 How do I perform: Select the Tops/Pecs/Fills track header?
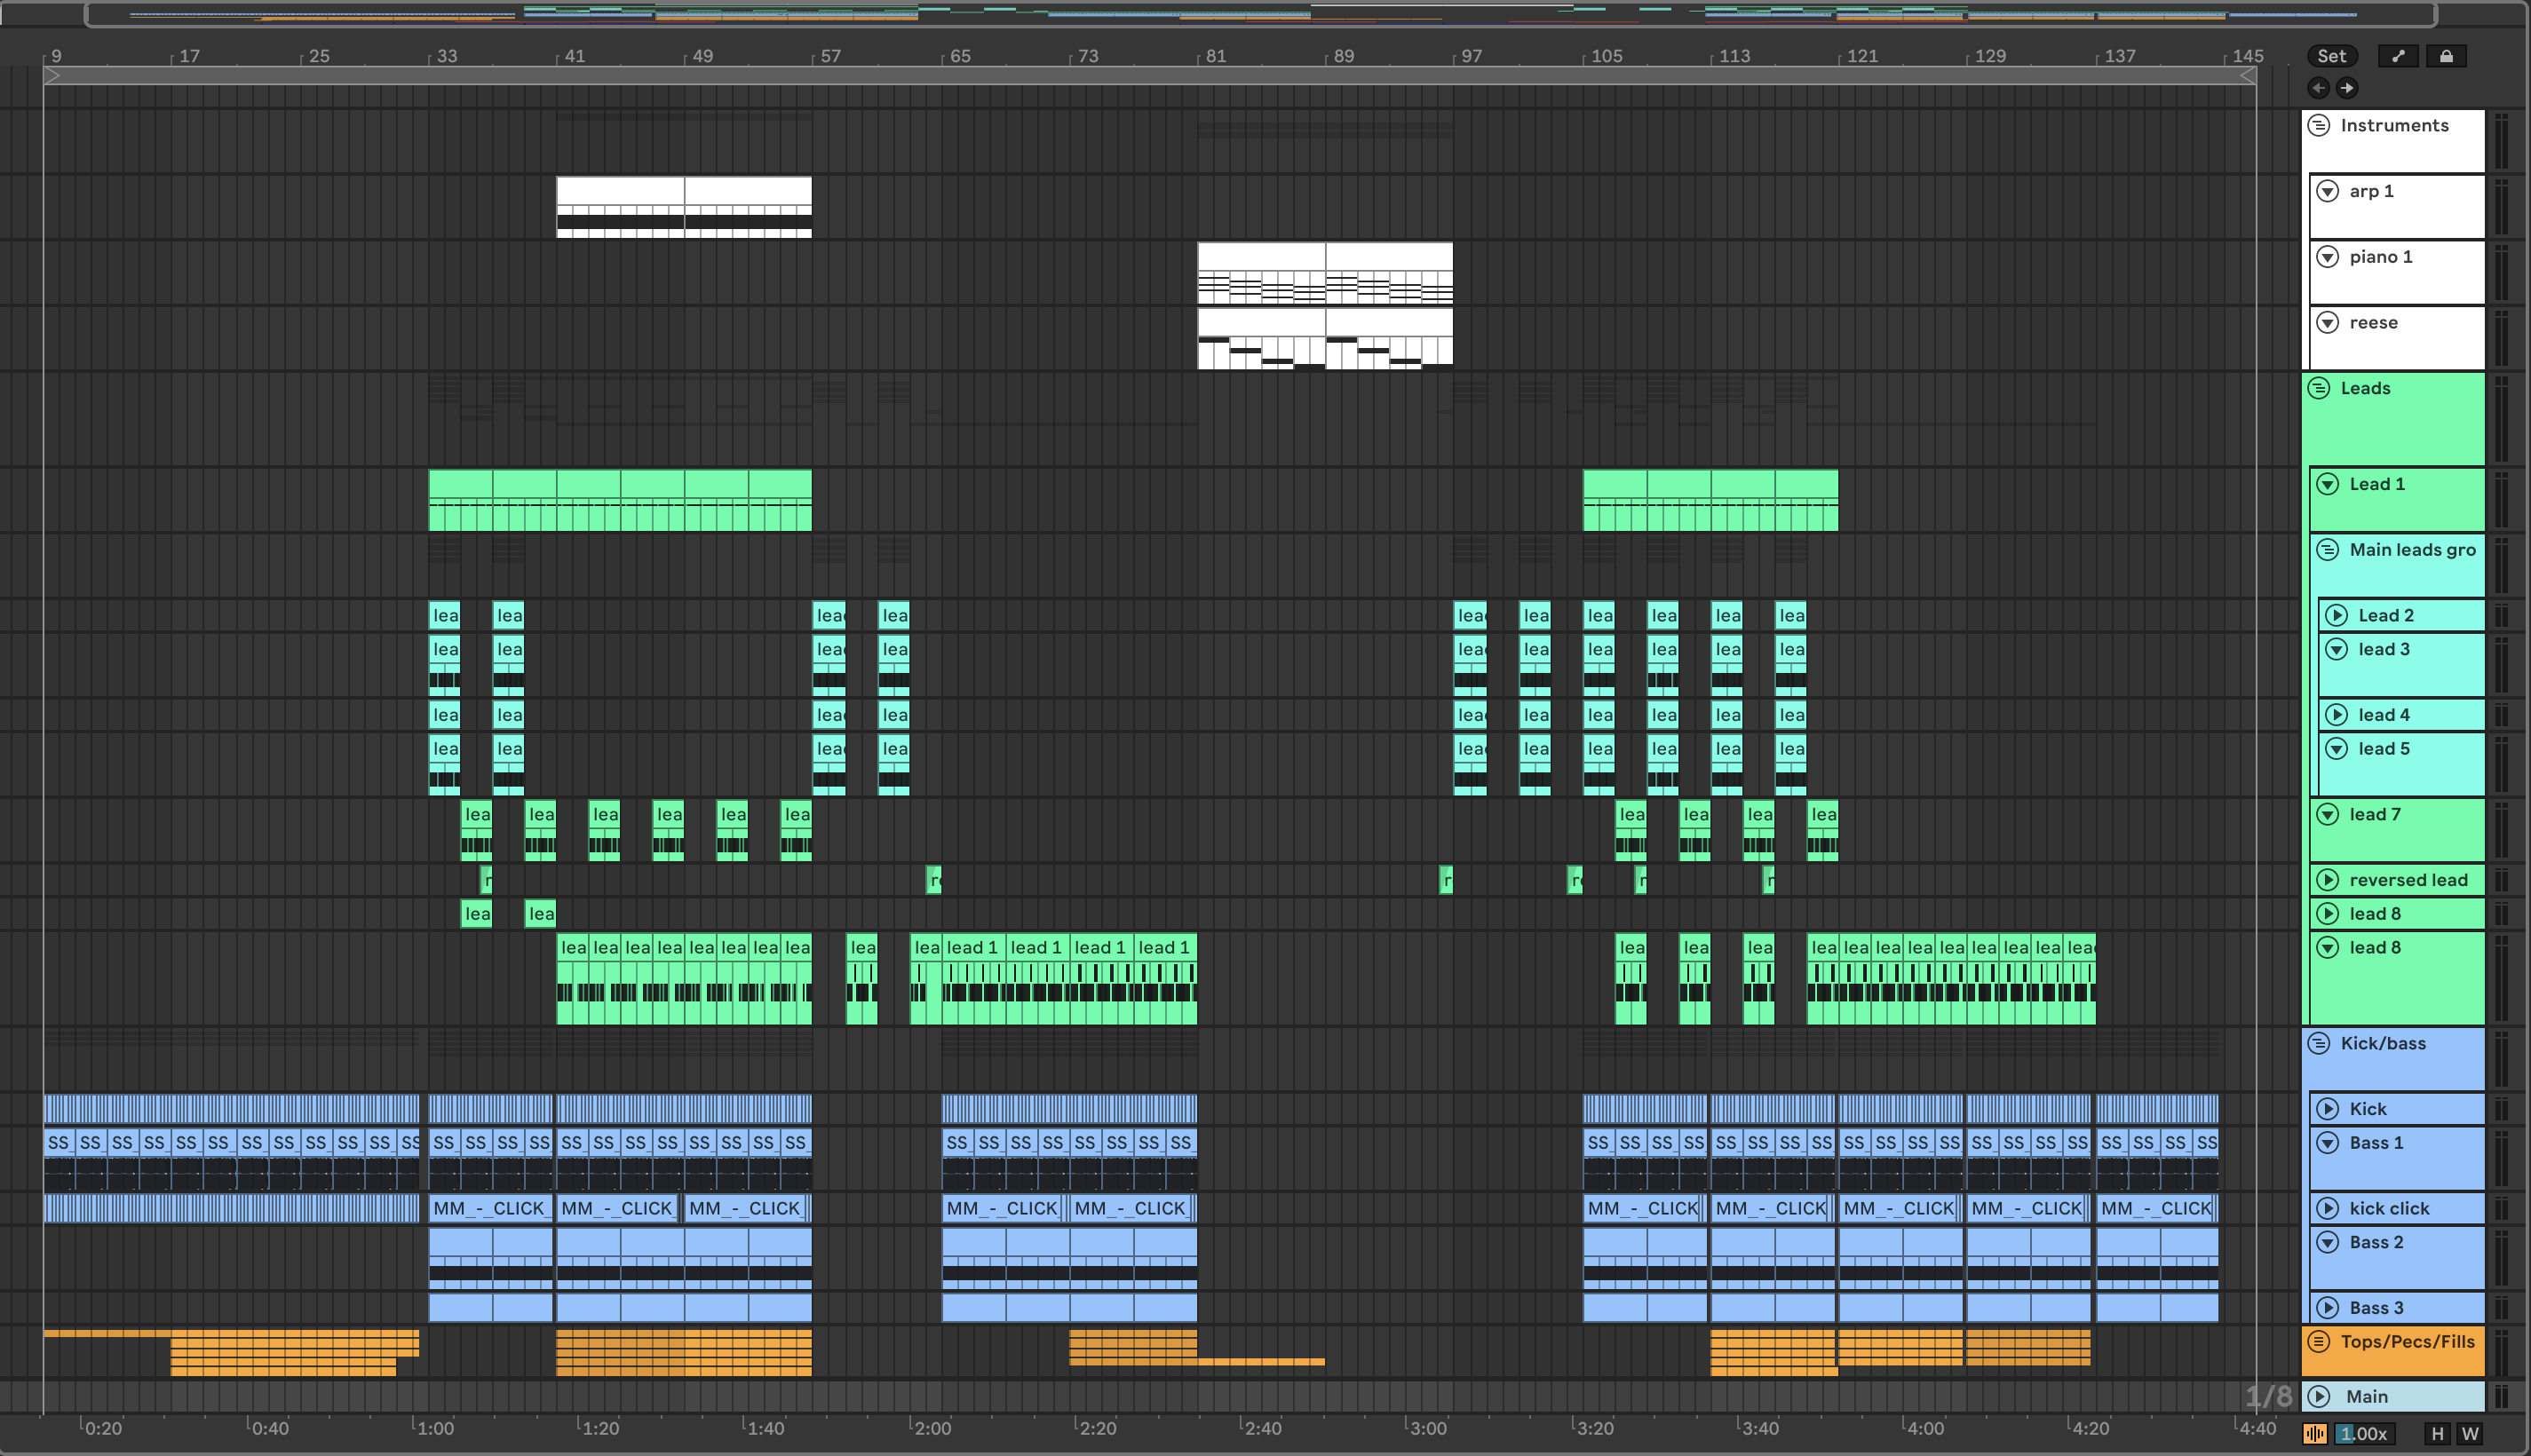[x=2393, y=1352]
